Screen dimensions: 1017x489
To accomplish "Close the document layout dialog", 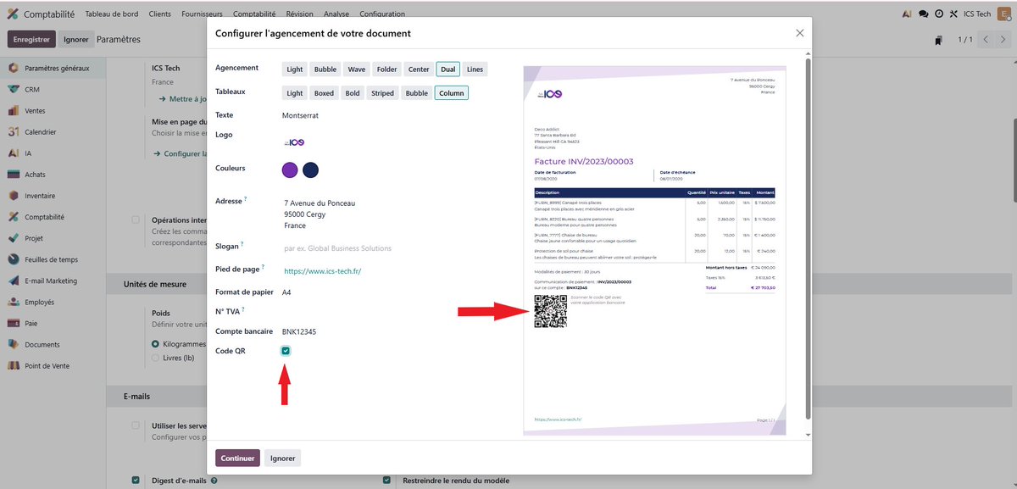I will pos(799,33).
